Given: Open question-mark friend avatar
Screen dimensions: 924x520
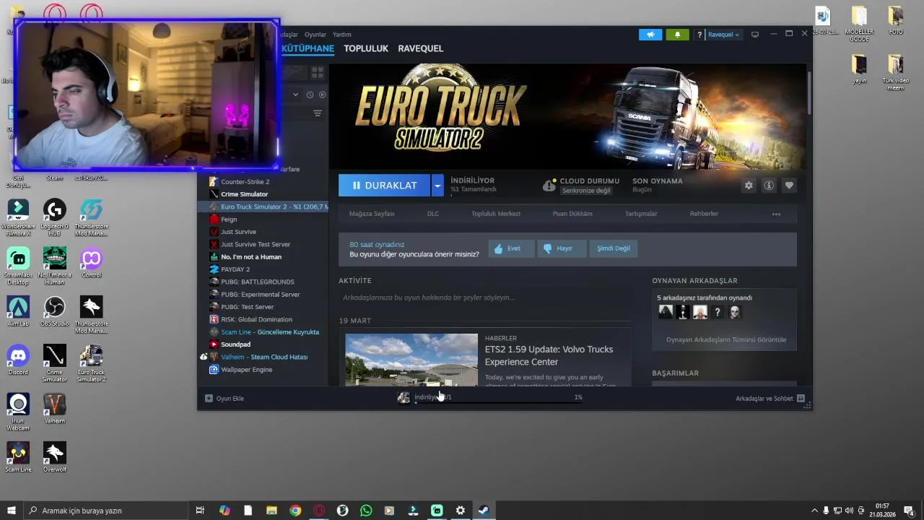Looking at the screenshot, I should [x=717, y=312].
